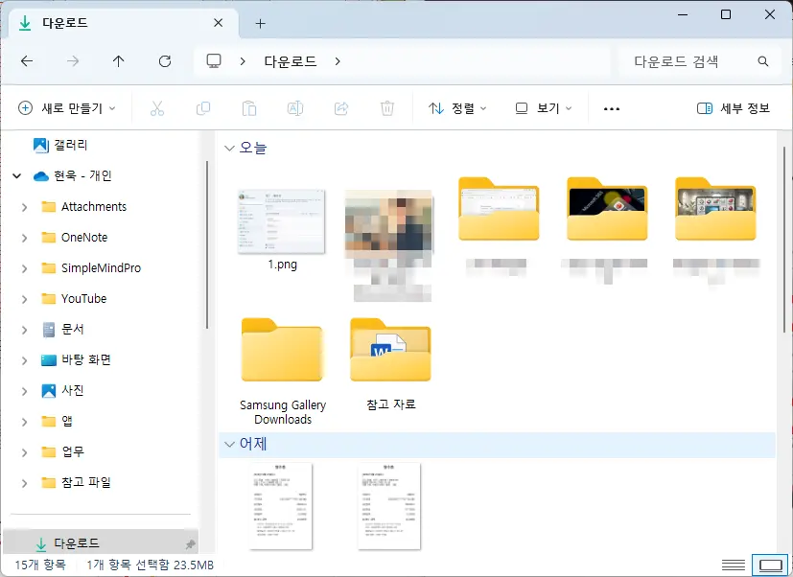Select the Cut (scissors) icon in toolbar

(x=157, y=108)
